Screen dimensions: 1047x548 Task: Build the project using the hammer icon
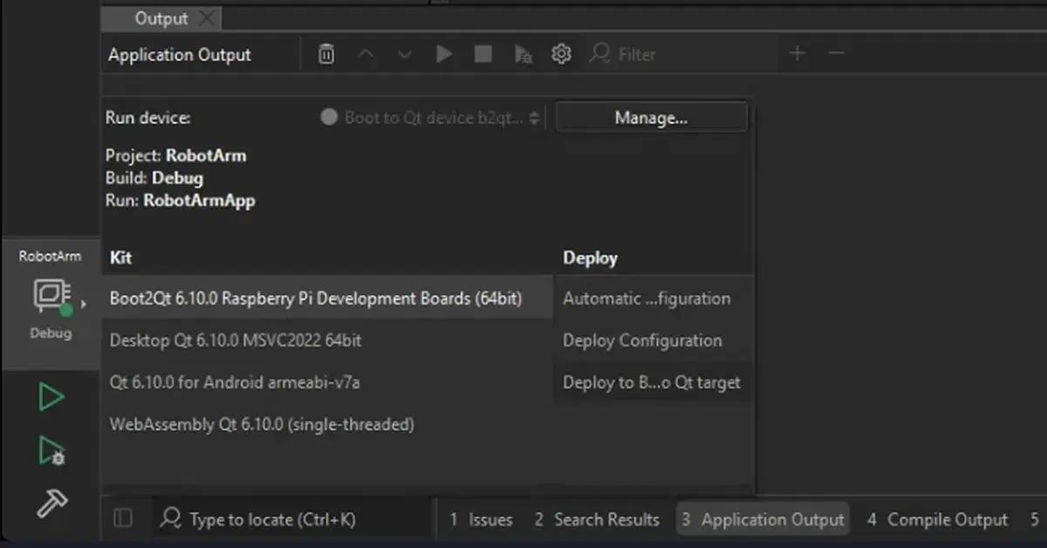tap(52, 503)
